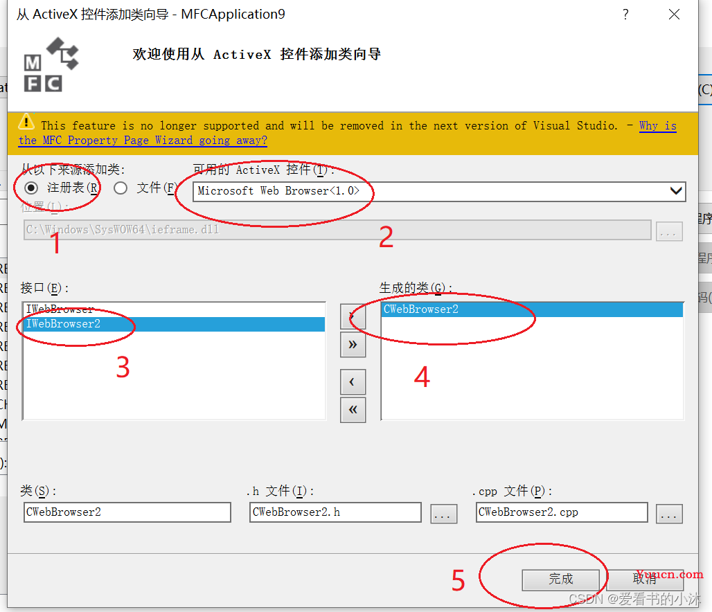Click the remove all classes double-arrow button
This screenshot has height=612, width=712.
click(353, 410)
